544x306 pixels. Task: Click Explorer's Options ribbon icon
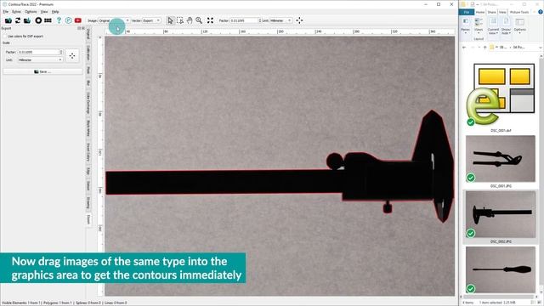(519, 25)
